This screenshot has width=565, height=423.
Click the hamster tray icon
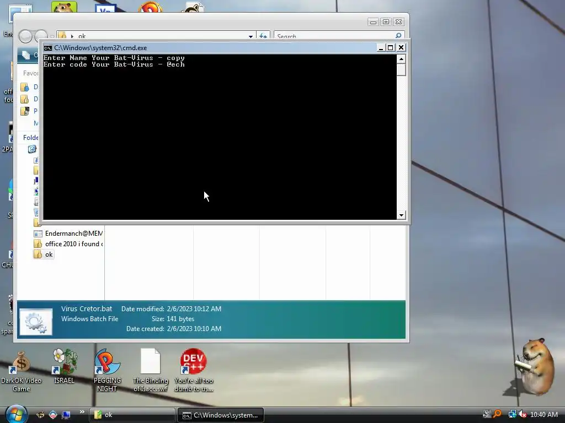point(487,414)
